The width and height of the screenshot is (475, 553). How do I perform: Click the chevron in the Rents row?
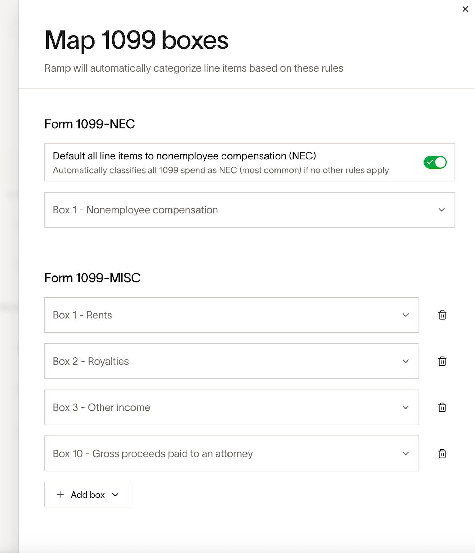coord(406,315)
